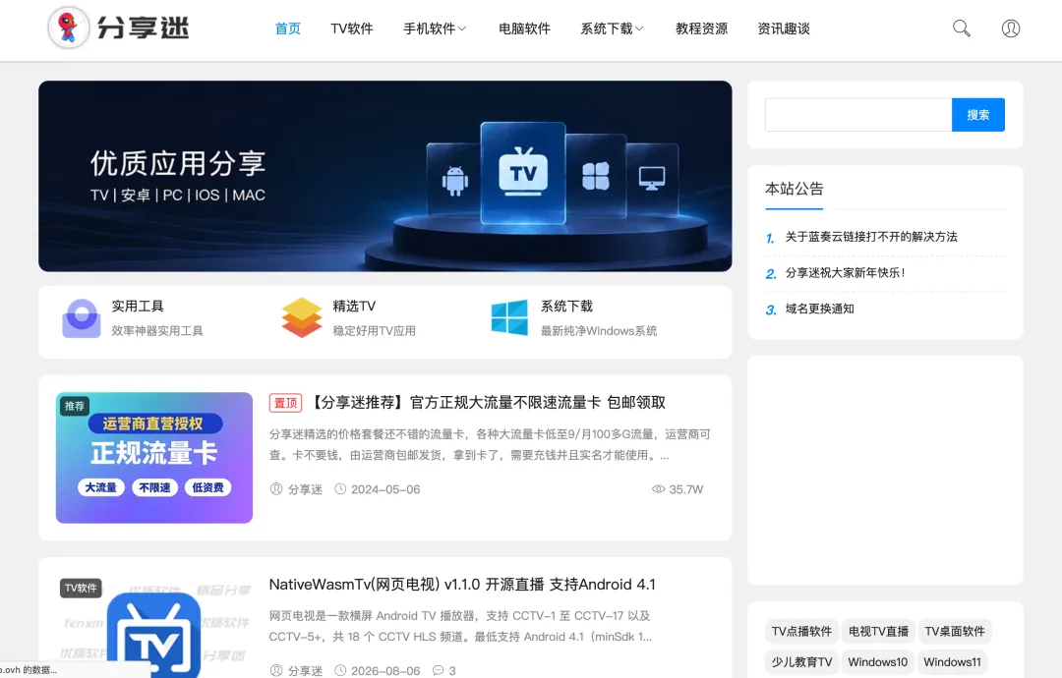The image size is (1062, 678).
Task: Click the Windows tile icon in banner
Action: click(x=595, y=176)
